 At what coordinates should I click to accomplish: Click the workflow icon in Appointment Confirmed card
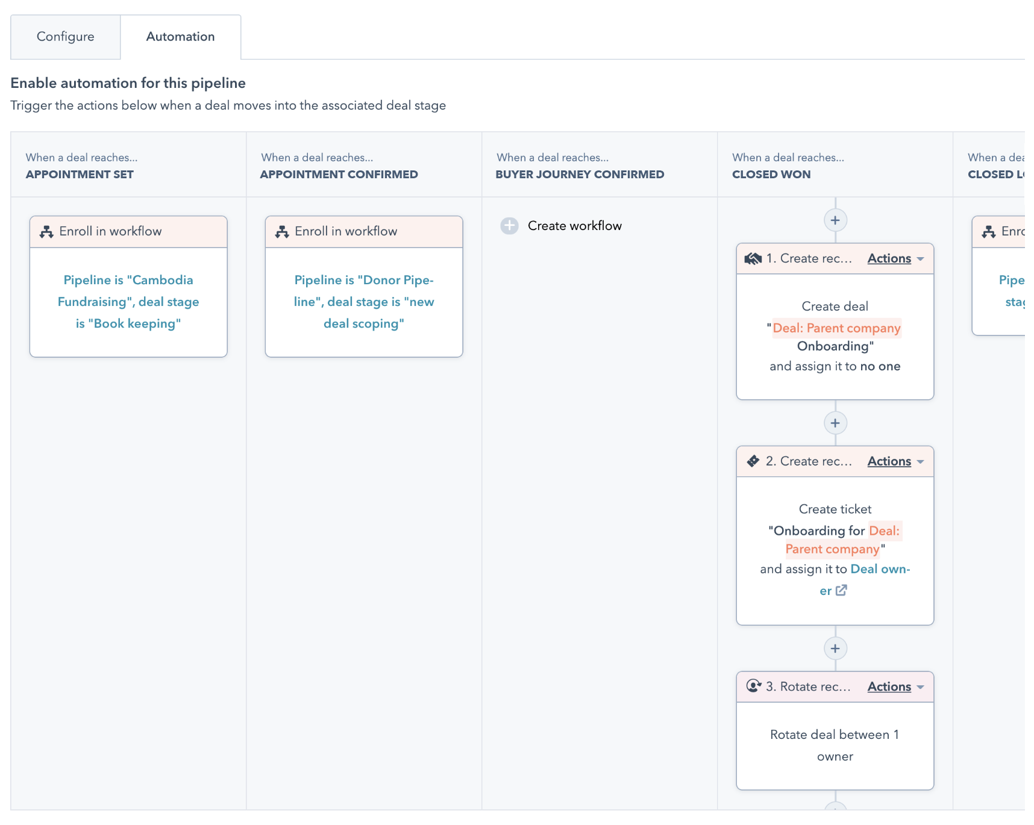tap(282, 232)
